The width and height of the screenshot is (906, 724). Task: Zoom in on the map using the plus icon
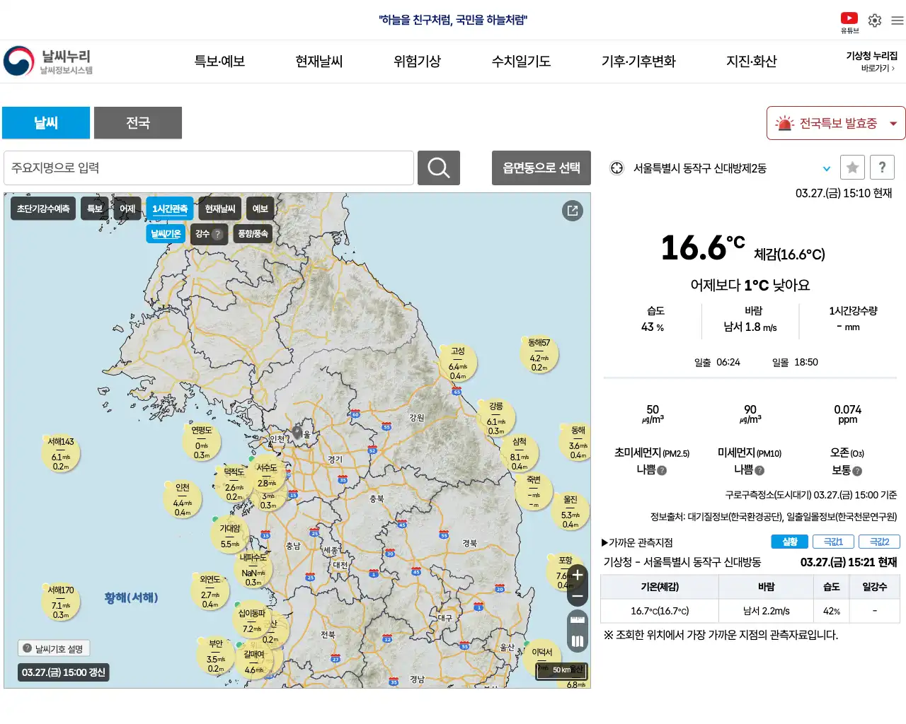577,575
